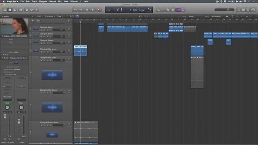Collapse the Movie inspector section
This screenshot has width=258, height=145.
coord(2,16)
